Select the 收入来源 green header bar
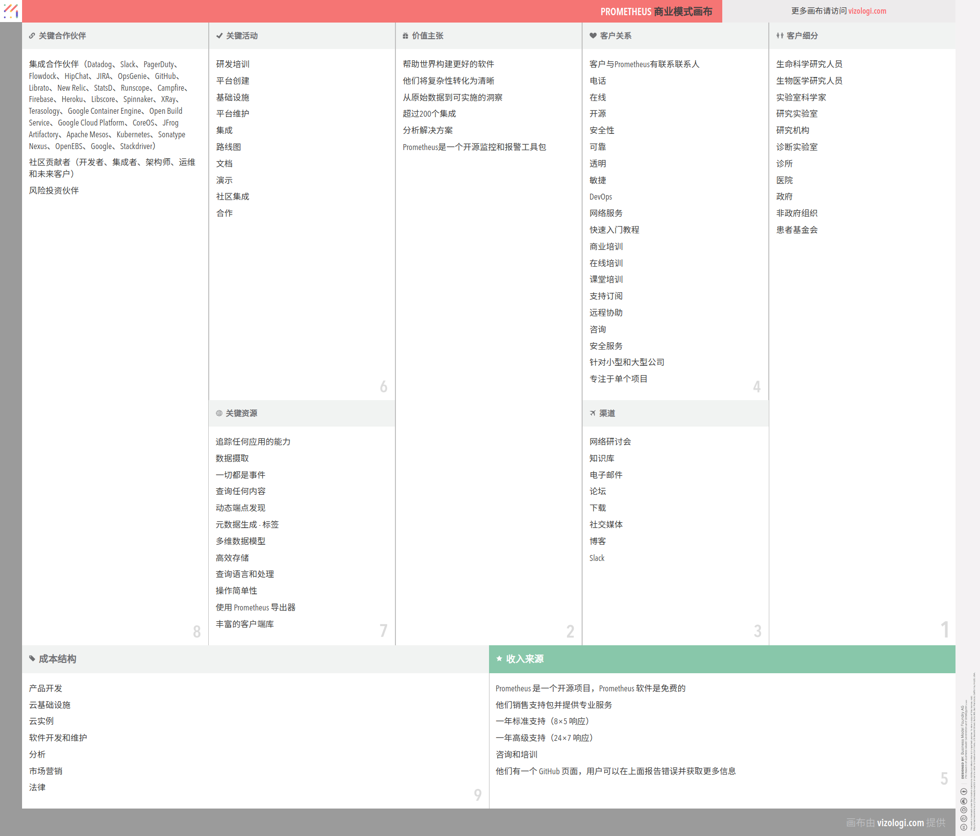Screen dimensions: 980x836 (721, 659)
